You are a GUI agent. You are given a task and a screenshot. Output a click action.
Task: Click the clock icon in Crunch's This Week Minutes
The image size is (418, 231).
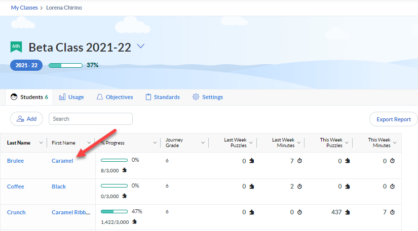(x=392, y=212)
